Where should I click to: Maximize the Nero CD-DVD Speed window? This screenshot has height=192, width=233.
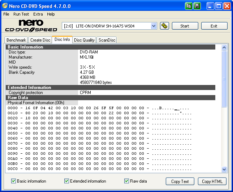[219, 6]
